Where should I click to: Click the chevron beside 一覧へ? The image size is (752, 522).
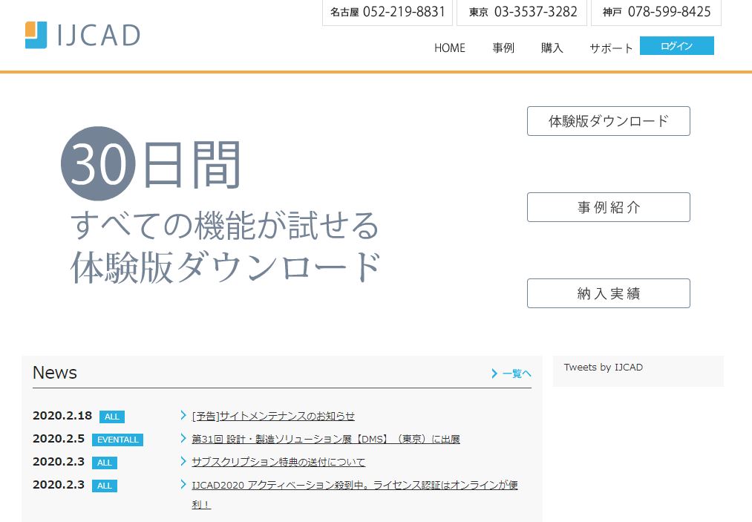click(494, 373)
